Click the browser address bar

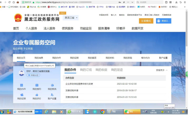[x=77, y=2]
